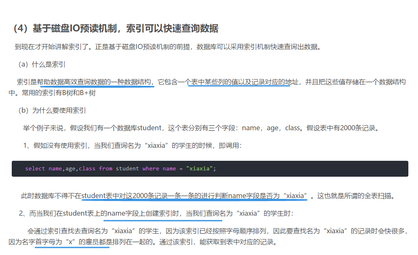Click text "常用的索引有B树和B+树"
Viewport: 418px width, 255px height.
click(59, 93)
